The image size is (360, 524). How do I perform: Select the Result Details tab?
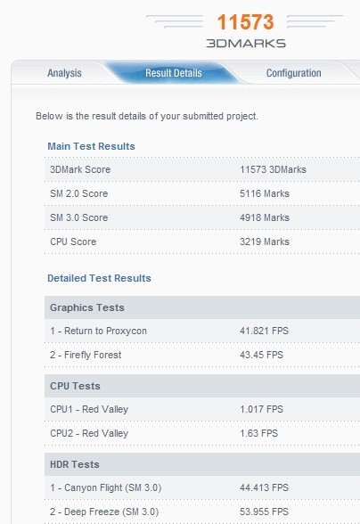[x=174, y=73]
